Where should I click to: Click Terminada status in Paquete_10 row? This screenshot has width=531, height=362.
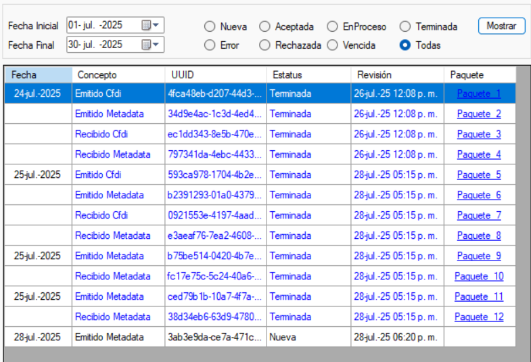coord(308,276)
